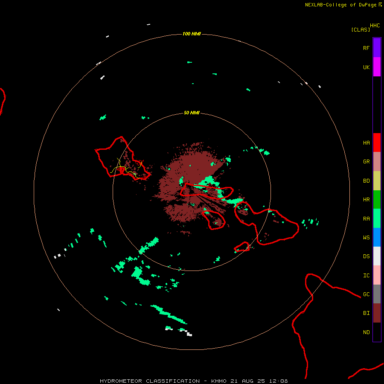Click the 100 NMI range ring label
This screenshot has height=384, width=384.
(192, 34)
